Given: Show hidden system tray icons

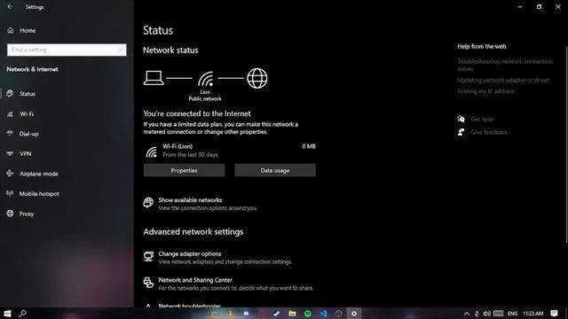Looking at the screenshot, I should coord(467,314).
